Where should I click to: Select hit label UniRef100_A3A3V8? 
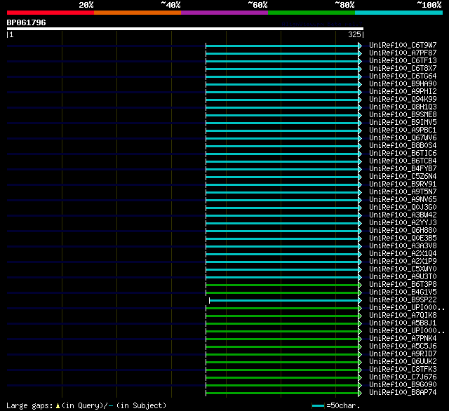point(403,246)
